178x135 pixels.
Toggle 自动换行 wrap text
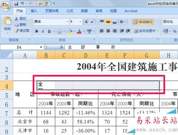tap(143, 22)
